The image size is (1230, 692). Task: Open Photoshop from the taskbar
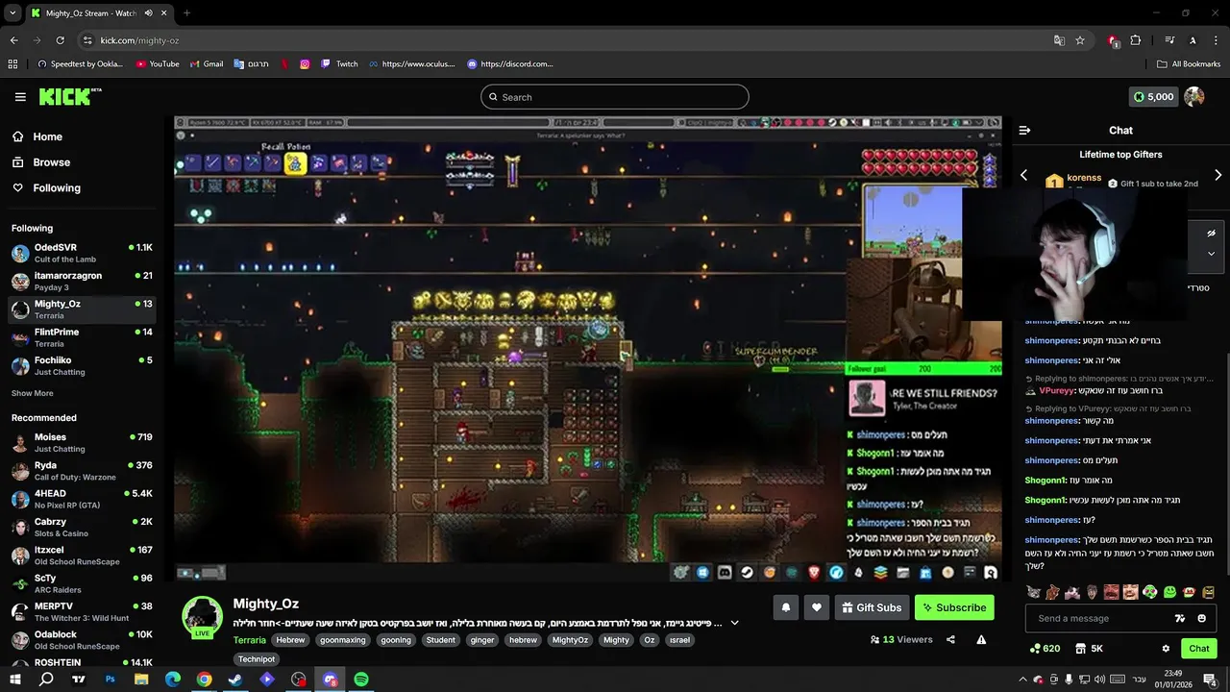click(x=110, y=680)
